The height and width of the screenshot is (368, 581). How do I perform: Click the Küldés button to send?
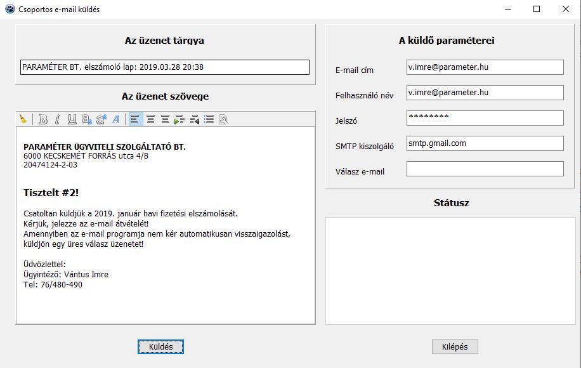click(x=160, y=346)
